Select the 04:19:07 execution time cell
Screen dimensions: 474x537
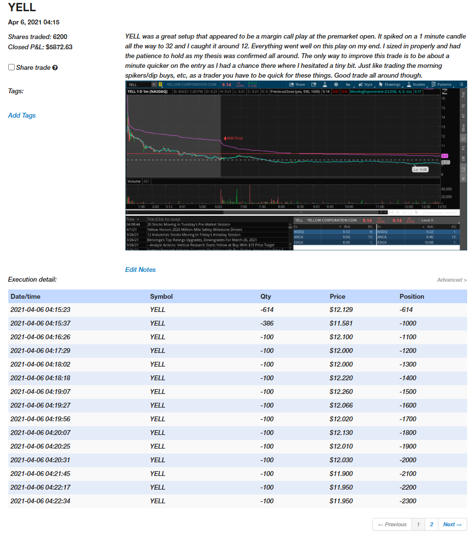(41, 392)
